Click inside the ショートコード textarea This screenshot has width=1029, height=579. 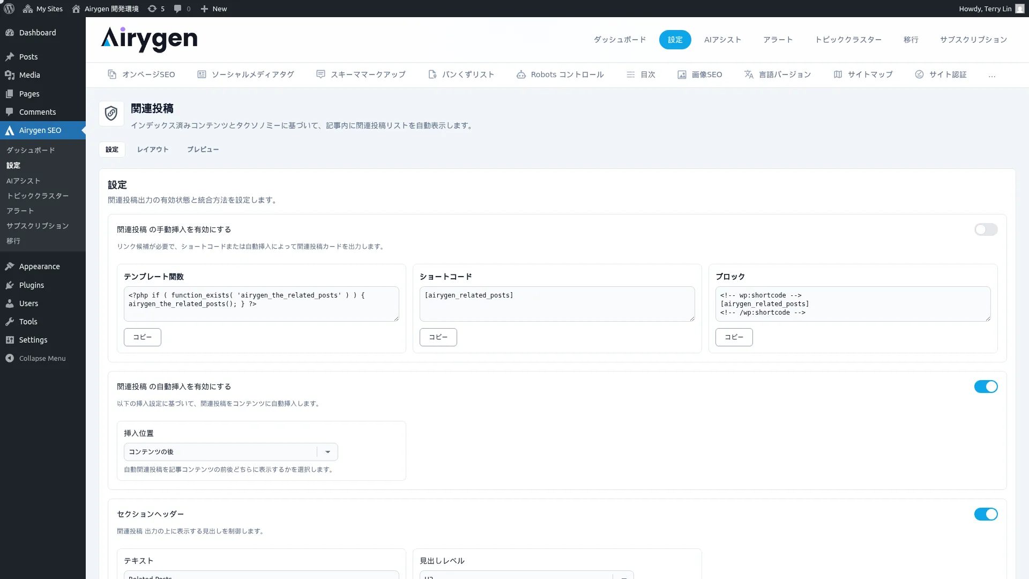coord(557,304)
